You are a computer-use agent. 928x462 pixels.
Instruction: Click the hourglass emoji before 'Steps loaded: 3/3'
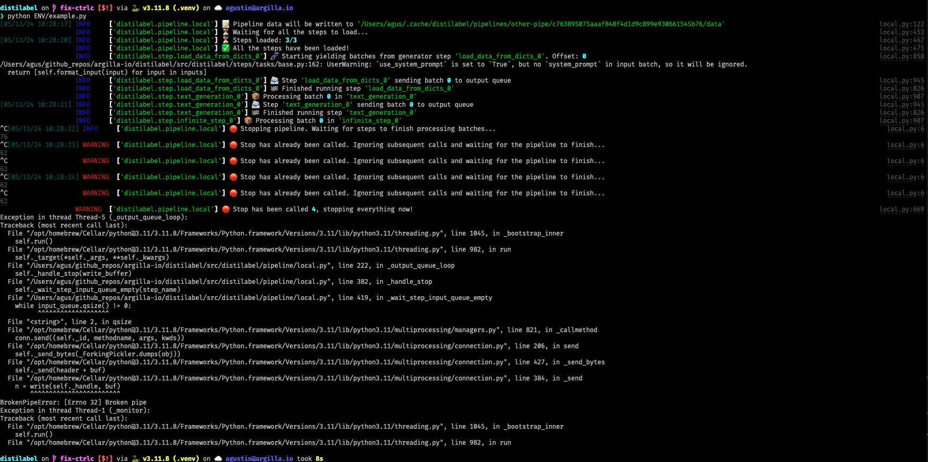point(225,40)
